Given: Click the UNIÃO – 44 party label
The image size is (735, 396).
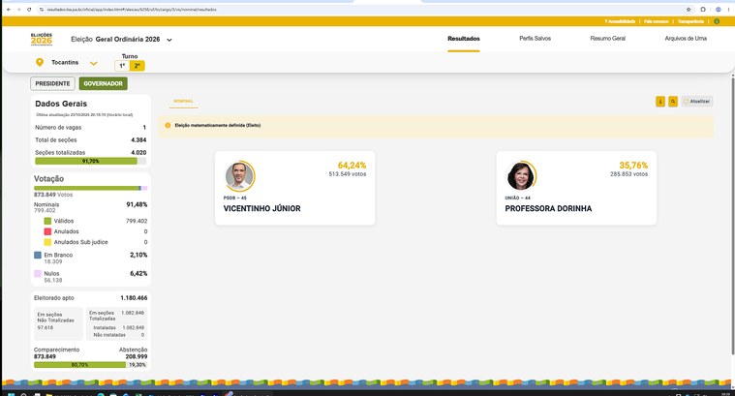Looking at the screenshot, I should click(517, 198).
